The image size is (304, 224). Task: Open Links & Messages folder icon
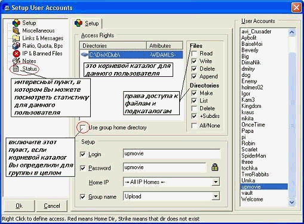pyautogui.click(x=16, y=38)
